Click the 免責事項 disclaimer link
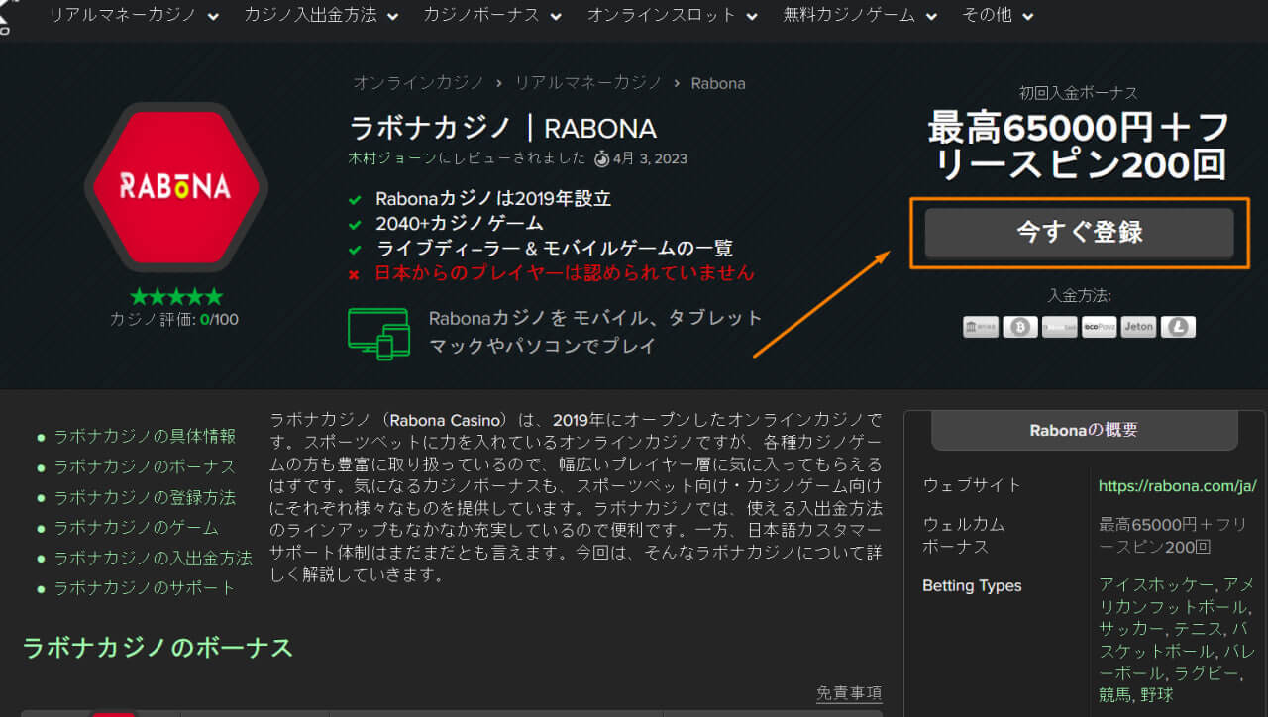This screenshot has width=1268, height=717. pos(849,693)
